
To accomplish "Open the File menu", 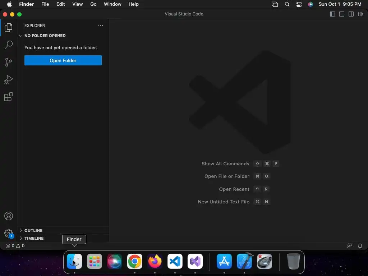I will pos(45,4).
